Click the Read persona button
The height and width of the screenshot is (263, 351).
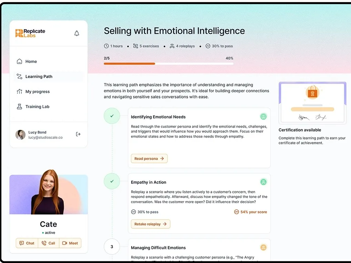click(x=149, y=159)
